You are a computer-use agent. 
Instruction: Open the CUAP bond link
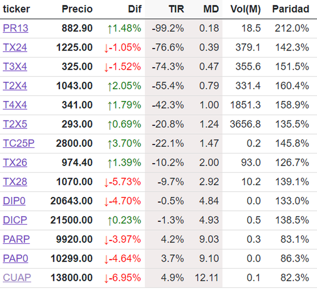pyautogui.click(x=17, y=278)
